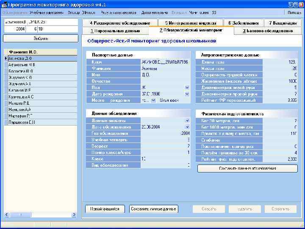Open the Результаты анализа menu
Viewport: 305px width, 229px height.
point(118,13)
